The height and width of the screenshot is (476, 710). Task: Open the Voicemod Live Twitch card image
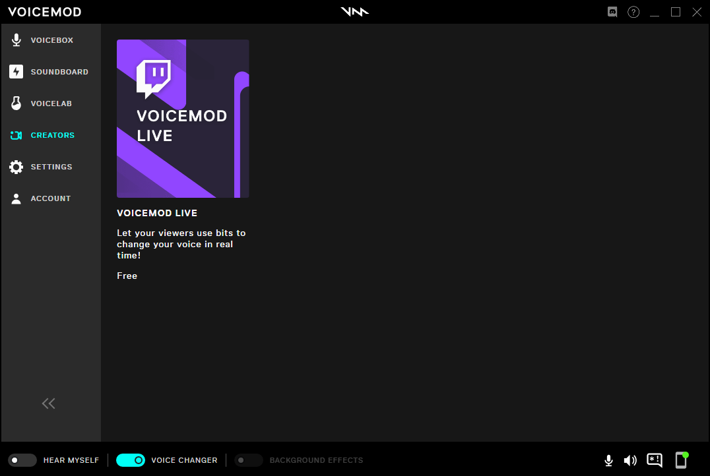183,119
